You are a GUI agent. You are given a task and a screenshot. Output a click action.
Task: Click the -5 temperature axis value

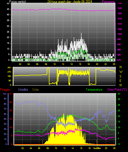(119, 144)
